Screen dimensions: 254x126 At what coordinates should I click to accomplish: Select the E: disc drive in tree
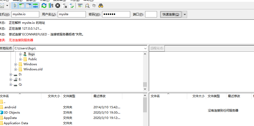pyautogui.click(x=20, y=79)
